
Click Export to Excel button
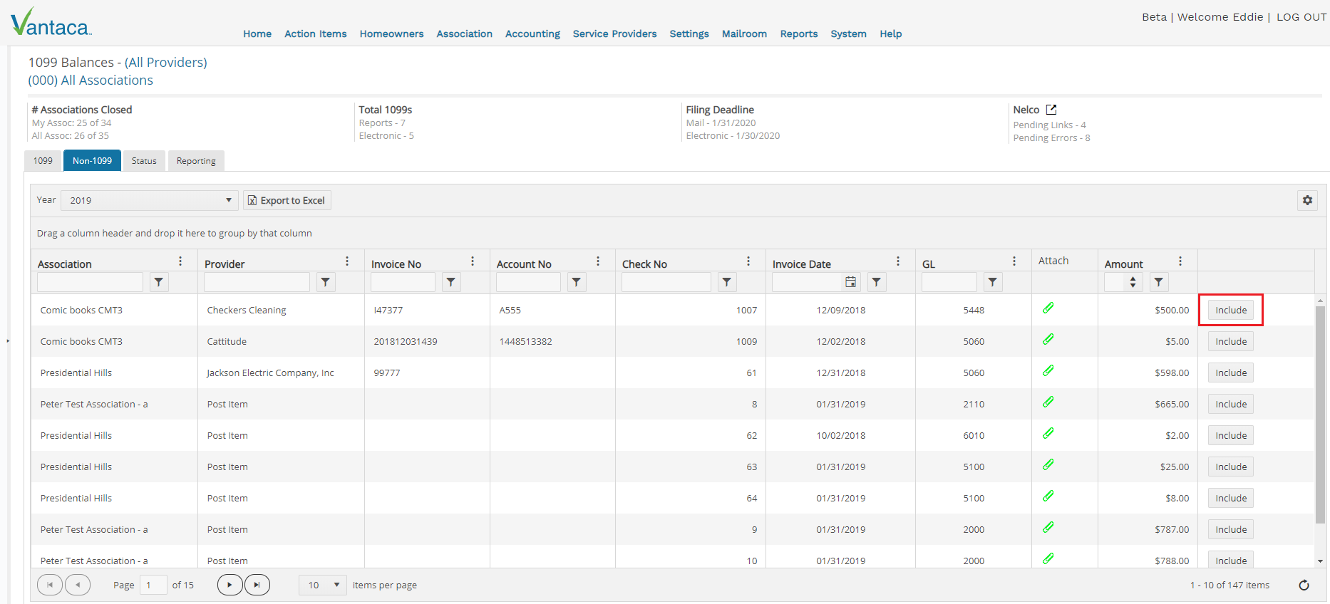coord(287,200)
